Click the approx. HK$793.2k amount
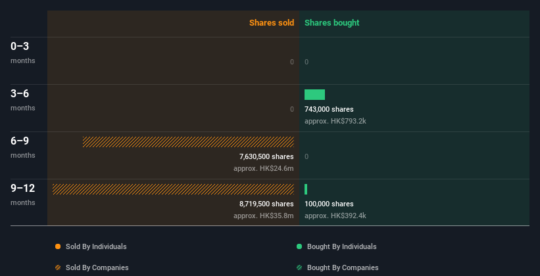Screen dimensions: 540x276 [335, 122]
